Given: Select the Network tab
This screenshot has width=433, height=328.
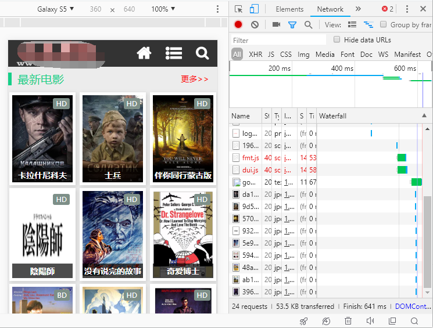Looking at the screenshot, I should [x=330, y=9].
